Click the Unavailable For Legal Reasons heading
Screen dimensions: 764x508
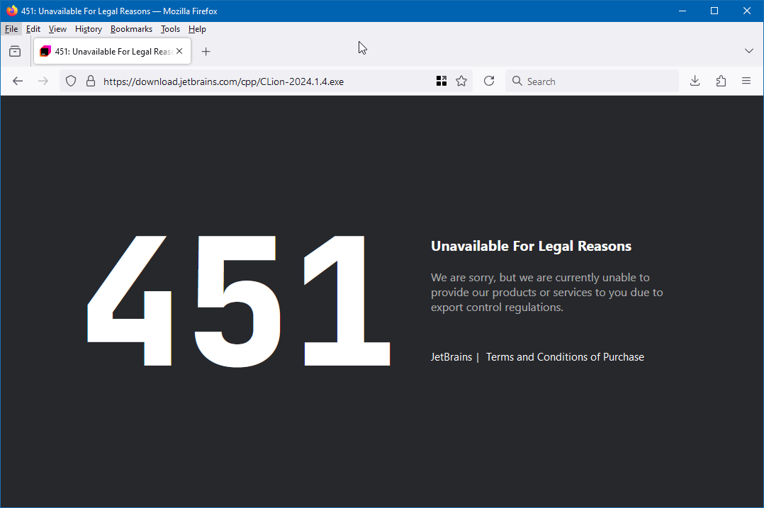tap(531, 246)
